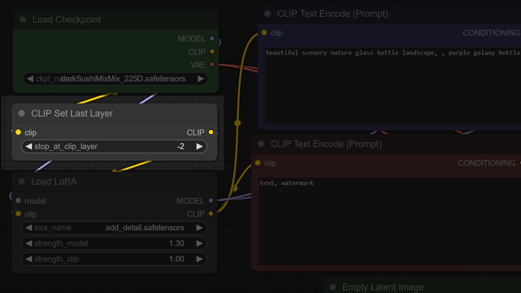Select the Load Checkpoint node title bar
The width and height of the screenshot is (521, 293).
pyautogui.click(x=115, y=20)
